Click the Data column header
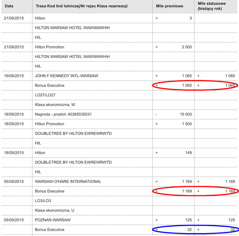239x236 pixels. tap(9, 6)
